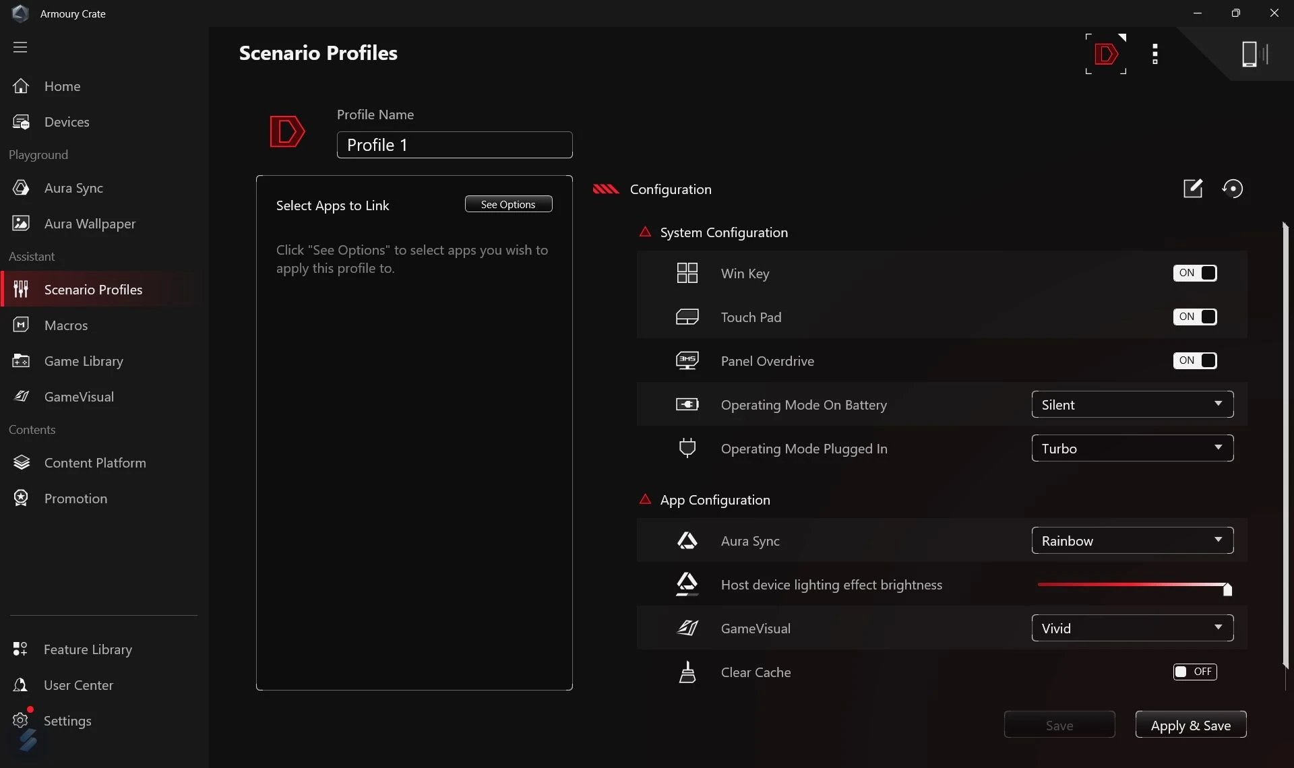
Task: Open the three-dot more options menu
Action: pyautogui.click(x=1155, y=54)
